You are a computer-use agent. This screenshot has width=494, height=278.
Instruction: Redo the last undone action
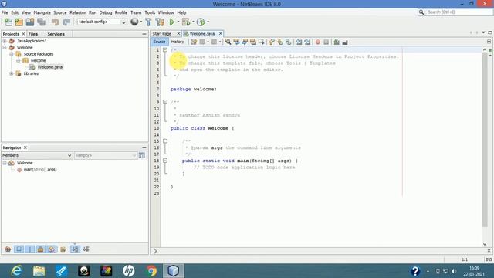[x=66, y=22]
